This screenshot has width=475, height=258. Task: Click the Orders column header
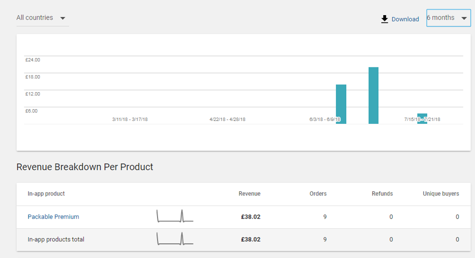click(x=318, y=194)
